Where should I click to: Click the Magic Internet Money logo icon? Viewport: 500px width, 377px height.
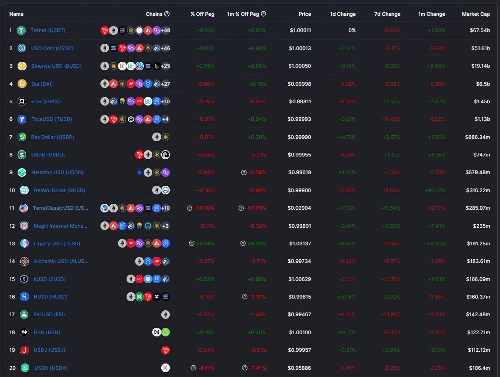pos(24,225)
